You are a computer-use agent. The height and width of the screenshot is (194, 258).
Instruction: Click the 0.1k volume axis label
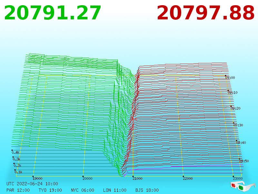coord(18,172)
